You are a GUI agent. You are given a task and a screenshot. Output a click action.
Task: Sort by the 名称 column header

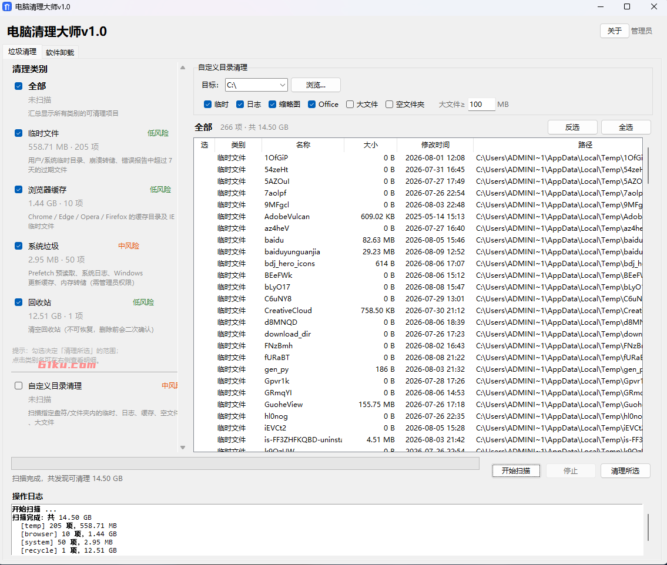[303, 145]
